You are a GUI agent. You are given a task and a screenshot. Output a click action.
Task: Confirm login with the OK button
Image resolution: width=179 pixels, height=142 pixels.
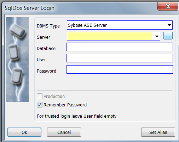(x=24, y=132)
